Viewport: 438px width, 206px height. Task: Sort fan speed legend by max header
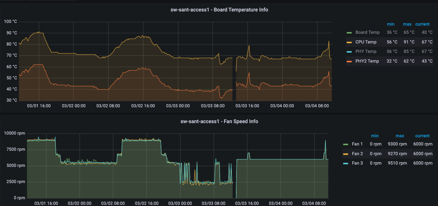(x=400, y=136)
